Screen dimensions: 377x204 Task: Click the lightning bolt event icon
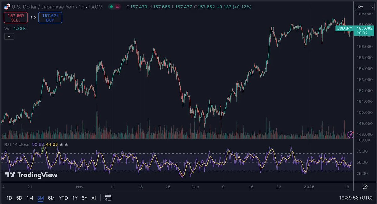351,134
